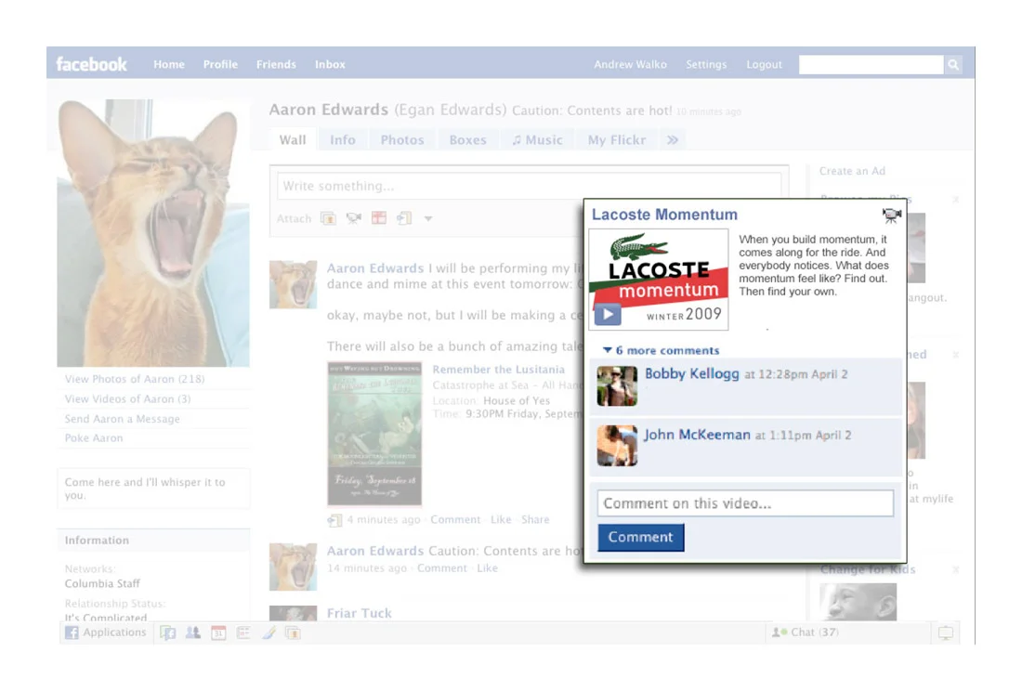Image resolution: width=1022 pixels, height=691 pixels.
Task: Open Bobby Kellogg's profile link
Action: [x=691, y=374]
